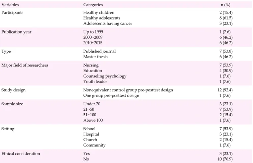Click '2 (15.4)' beside 51~100

tap(226, 115)
